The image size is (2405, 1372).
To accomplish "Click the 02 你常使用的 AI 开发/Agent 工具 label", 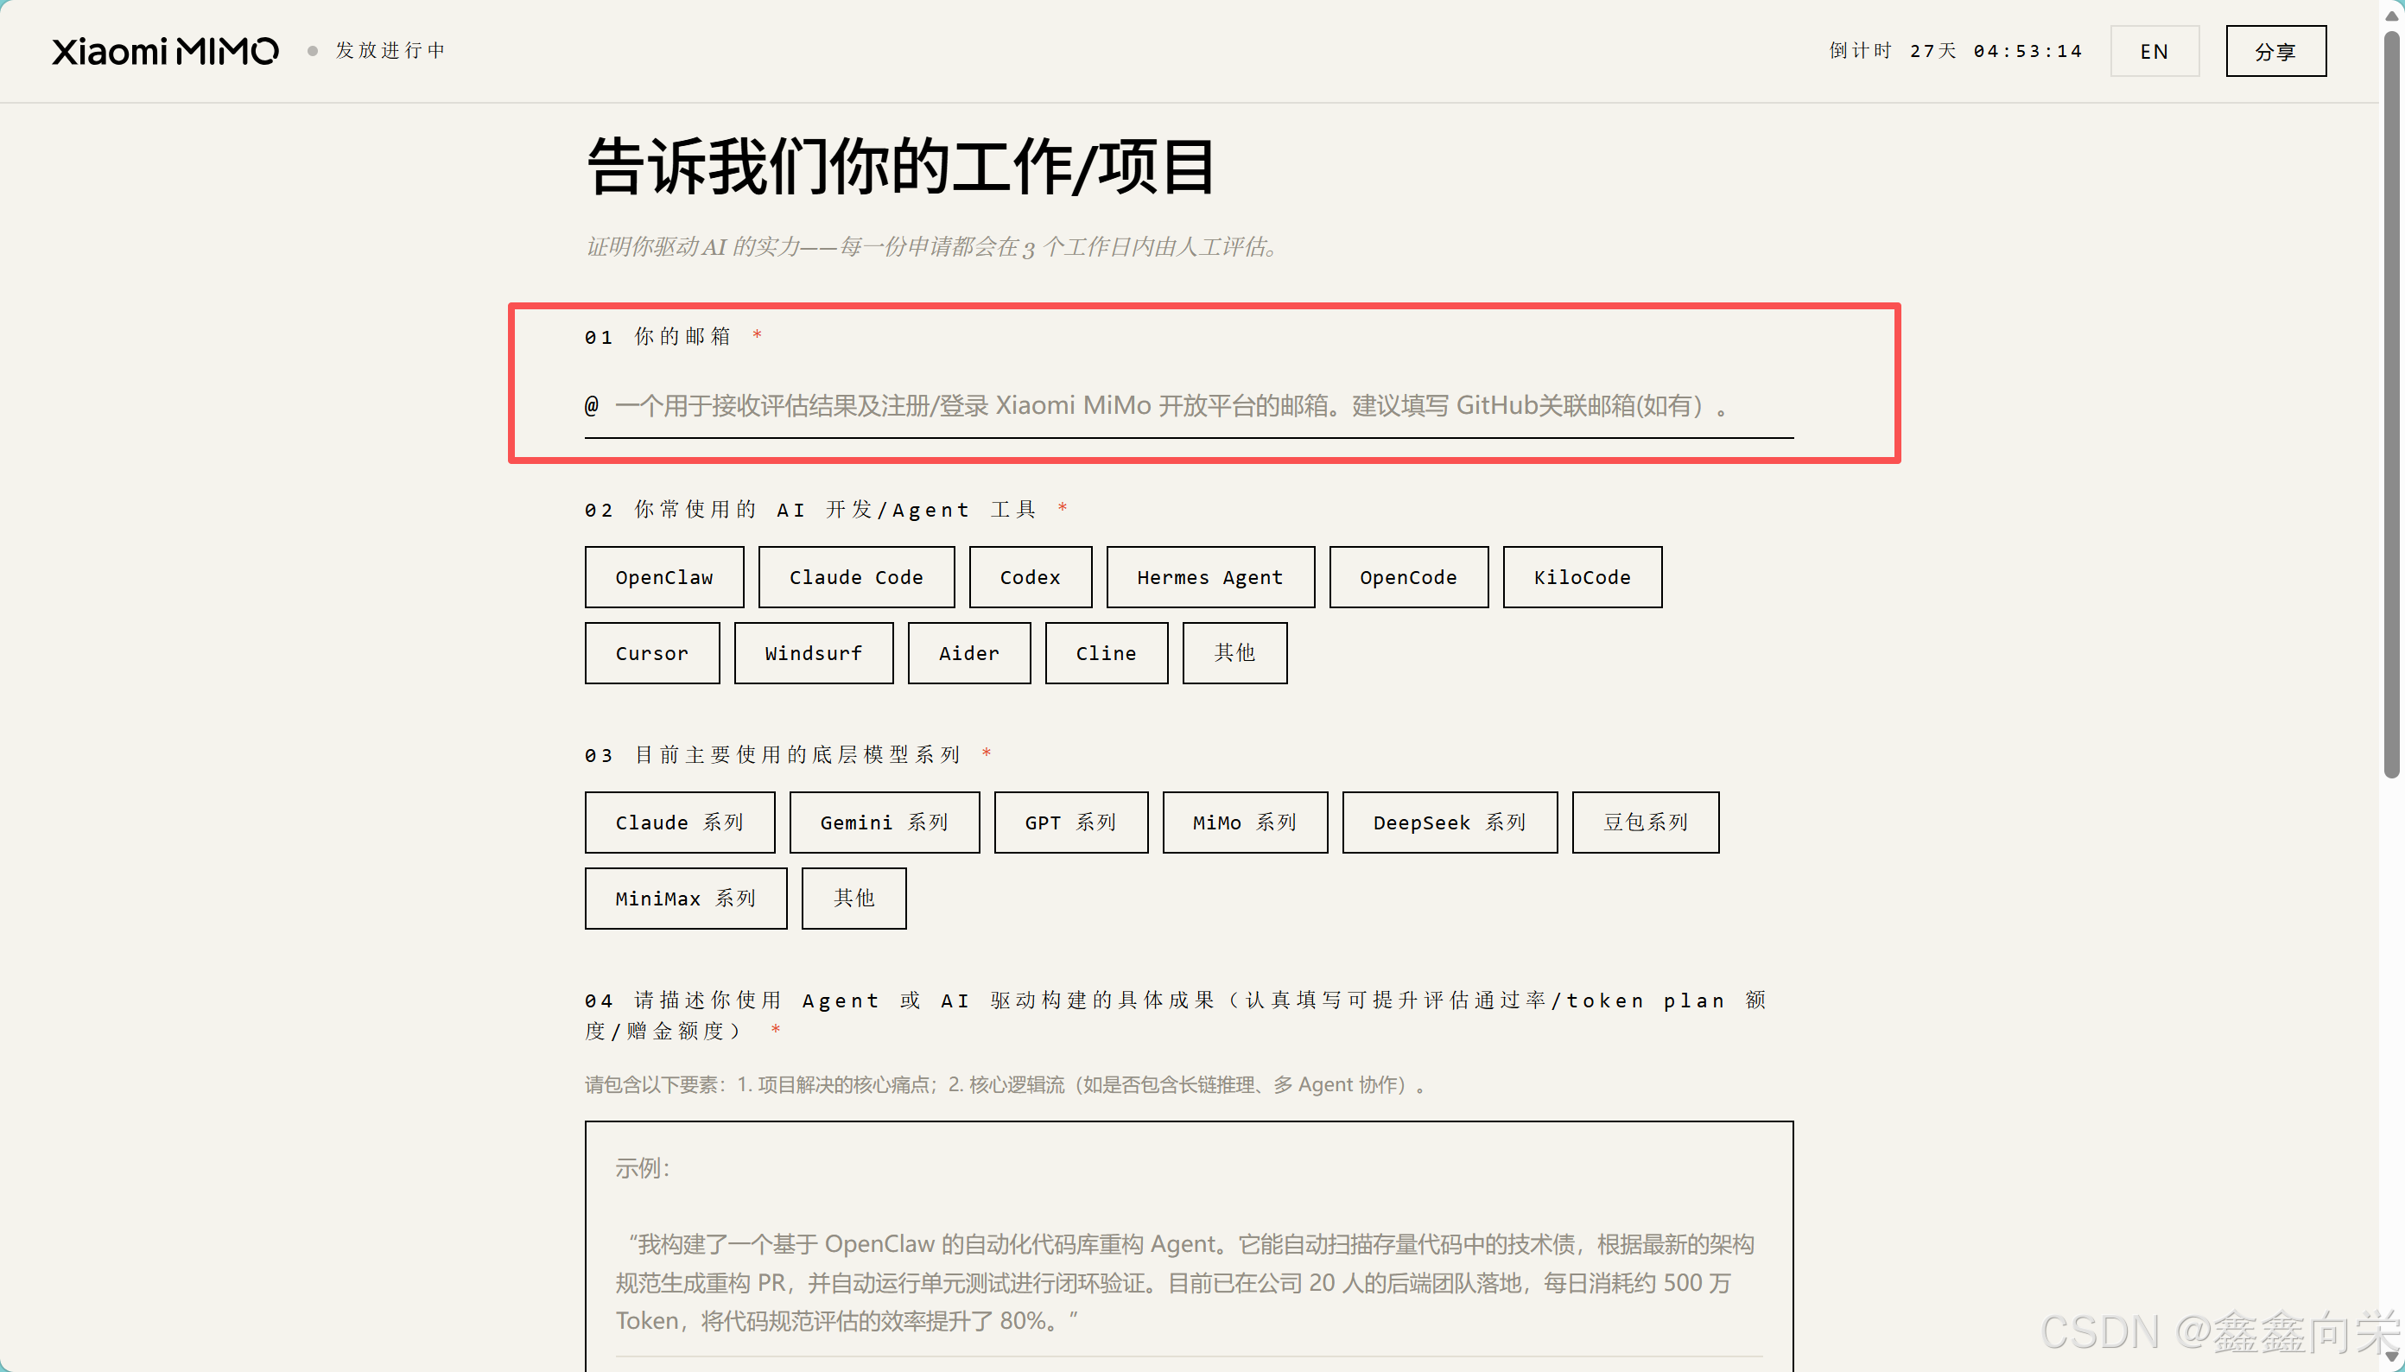I will (x=825, y=510).
